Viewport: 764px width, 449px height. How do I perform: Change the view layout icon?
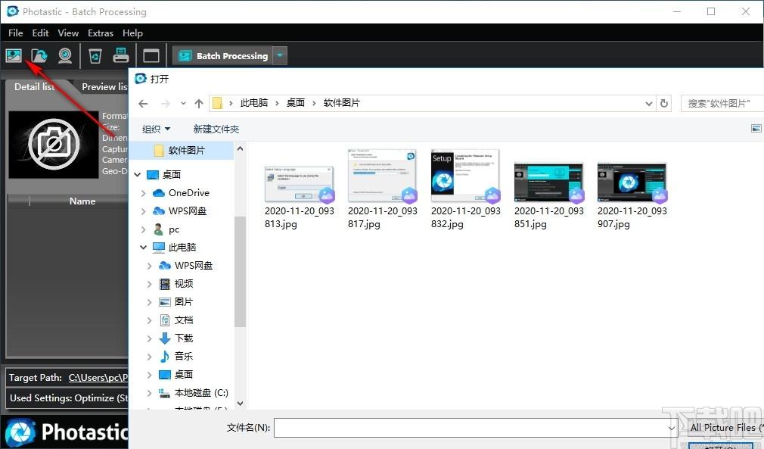click(x=756, y=129)
